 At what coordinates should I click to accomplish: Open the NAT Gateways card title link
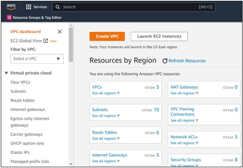(x=184, y=87)
